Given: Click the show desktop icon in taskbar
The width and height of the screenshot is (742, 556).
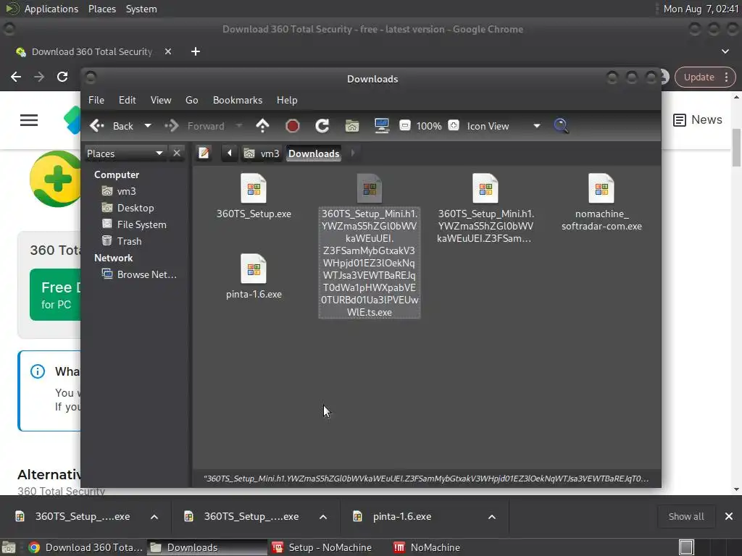Looking at the screenshot, I should pos(9,547).
